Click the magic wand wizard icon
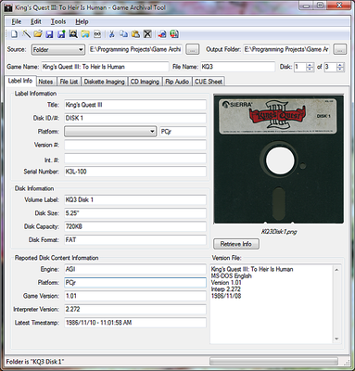 pyautogui.click(x=26, y=34)
